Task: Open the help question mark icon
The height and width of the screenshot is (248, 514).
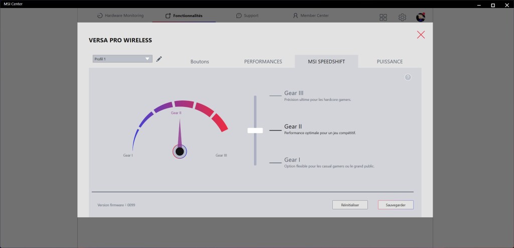Action: tap(408, 77)
